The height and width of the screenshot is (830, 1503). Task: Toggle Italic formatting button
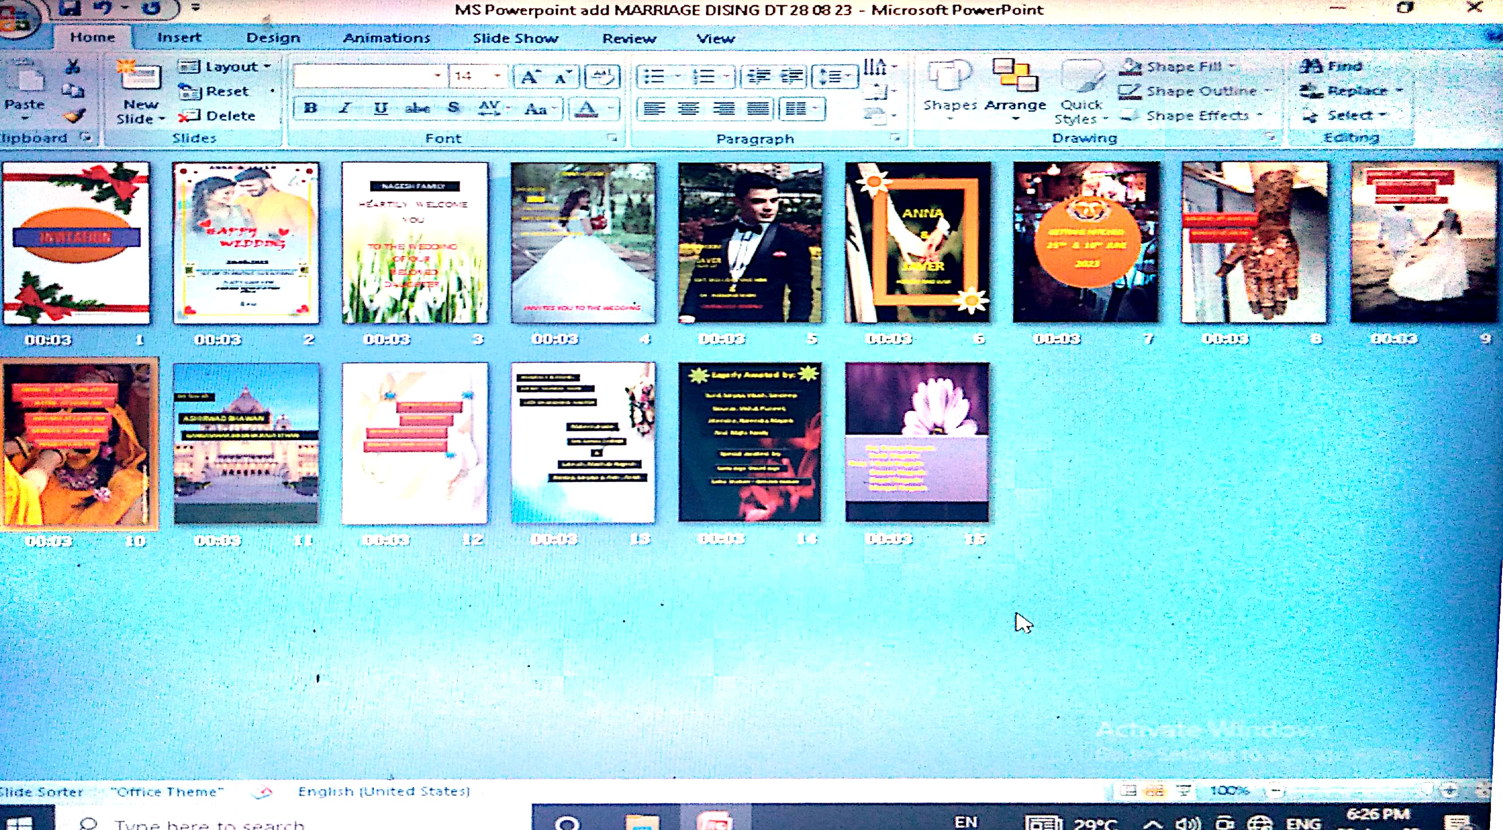(x=345, y=108)
